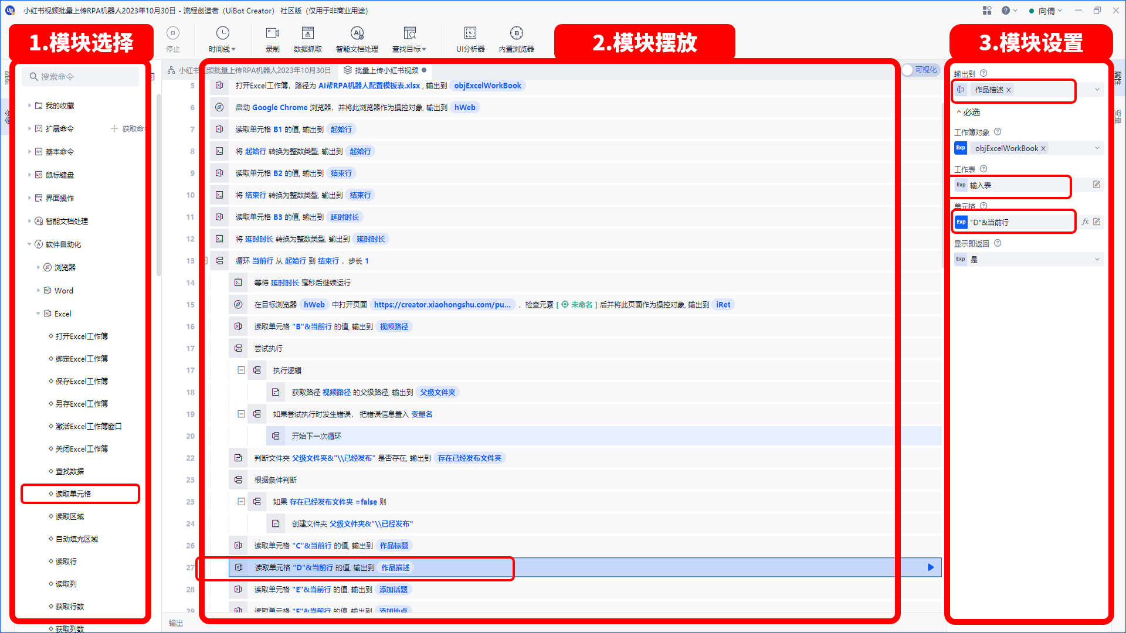The image size is (1126, 633).
Task: Click the 搜索命令 search field
Action: 81,77
